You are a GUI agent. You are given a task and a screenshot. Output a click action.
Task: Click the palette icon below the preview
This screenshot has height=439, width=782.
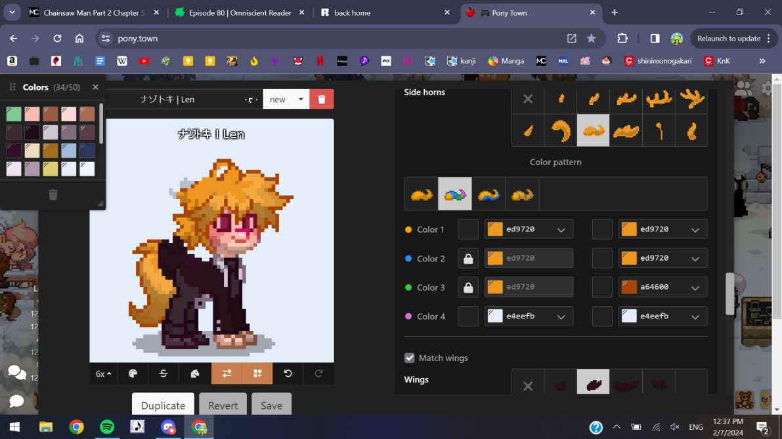pyautogui.click(x=133, y=373)
